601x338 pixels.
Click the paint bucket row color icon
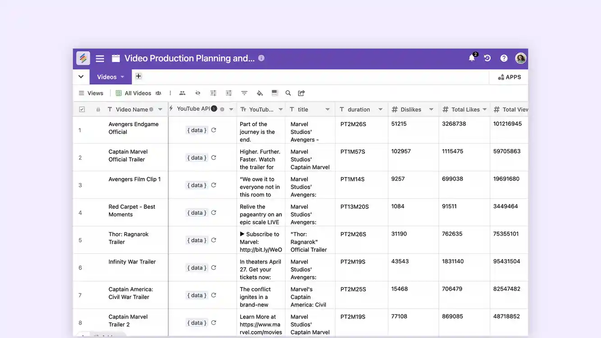(259, 93)
